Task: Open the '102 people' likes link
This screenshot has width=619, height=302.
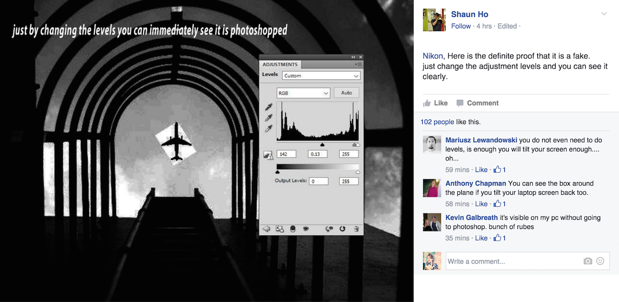Action: [x=437, y=122]
